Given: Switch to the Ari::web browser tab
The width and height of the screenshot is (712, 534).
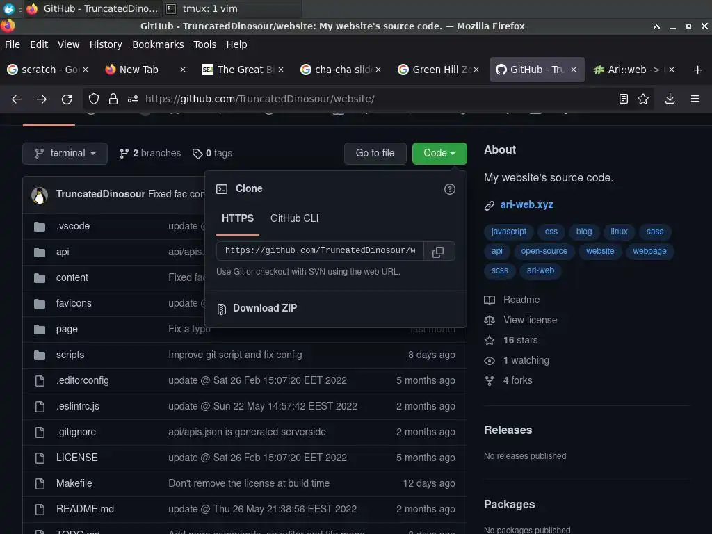Looking at the screenshot, I should [x=634, y=70].
